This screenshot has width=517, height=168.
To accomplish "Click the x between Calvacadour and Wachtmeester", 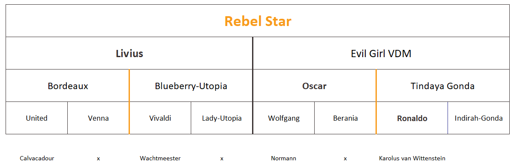I will (x=98, y=159).
